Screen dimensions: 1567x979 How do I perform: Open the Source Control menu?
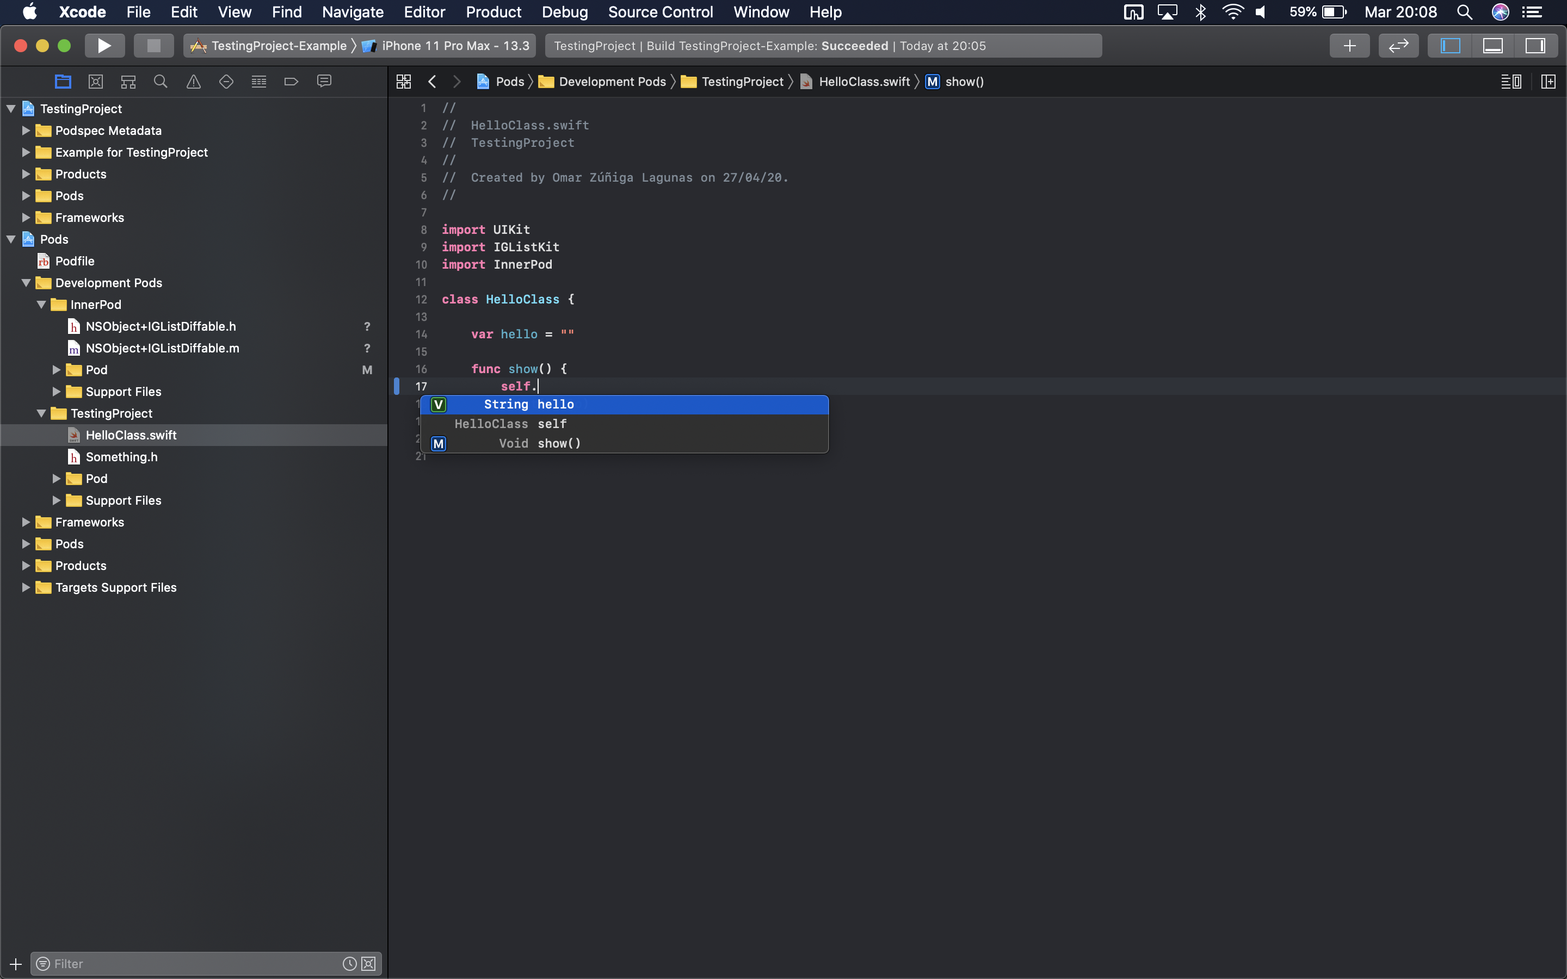click(661, 13)
